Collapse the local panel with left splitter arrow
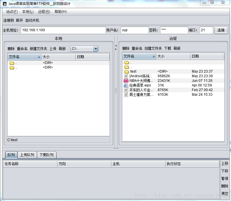Viewport: 231px width, 201px height. pos(116,46)
